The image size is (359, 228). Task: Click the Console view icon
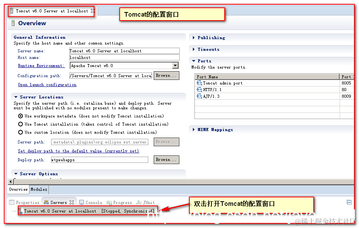pos(81,202)
